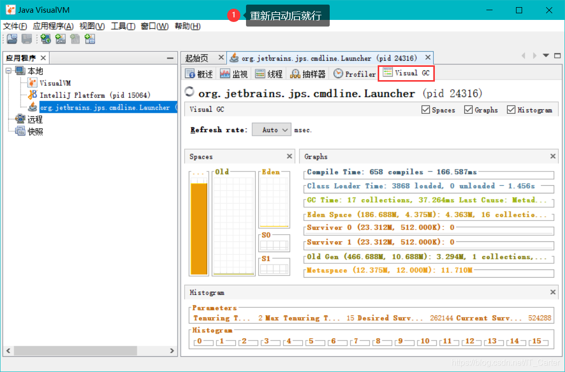Click Add Remote Host toolbar icon

click(x=46, y=39)
